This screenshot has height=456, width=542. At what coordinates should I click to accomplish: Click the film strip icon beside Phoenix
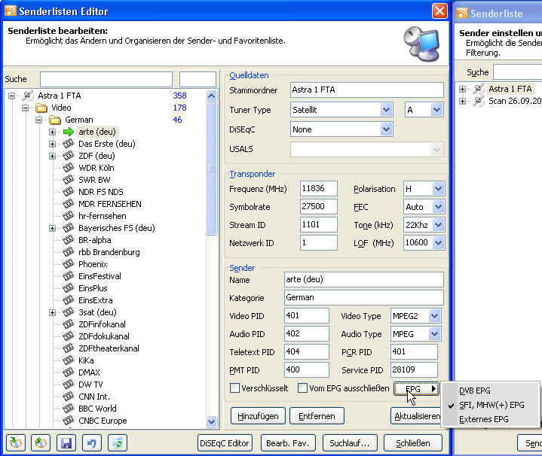click(x=69, y=264)
